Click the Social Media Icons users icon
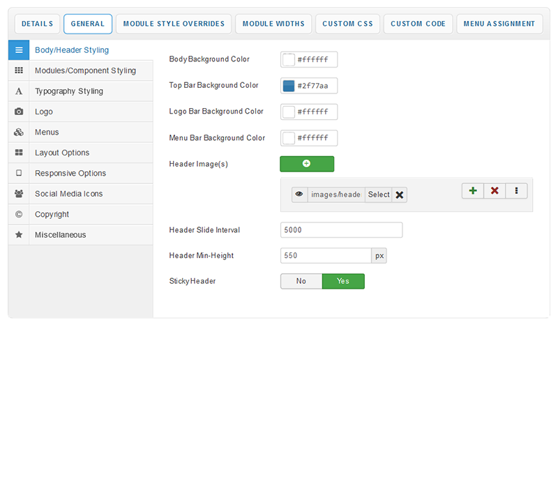 tap(19, 194)
